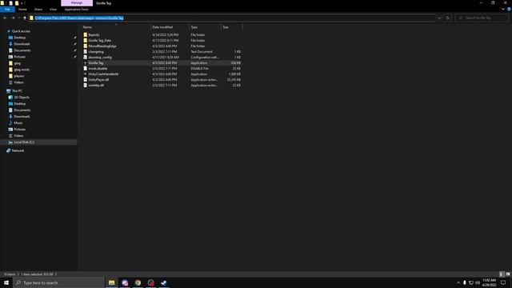Open File Explorer from taskbar
Viewport: 512px width, 288px height.
click(112, 282)
